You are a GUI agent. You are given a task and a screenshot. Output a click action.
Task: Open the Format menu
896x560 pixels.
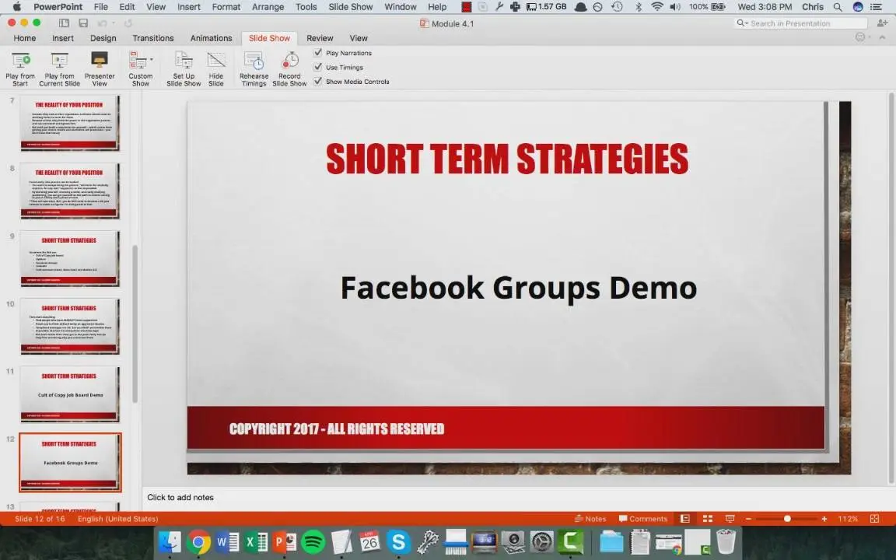226,7
